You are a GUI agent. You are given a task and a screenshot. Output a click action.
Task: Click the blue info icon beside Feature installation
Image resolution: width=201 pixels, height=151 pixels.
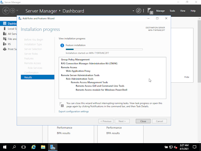(x=62, y=45)
